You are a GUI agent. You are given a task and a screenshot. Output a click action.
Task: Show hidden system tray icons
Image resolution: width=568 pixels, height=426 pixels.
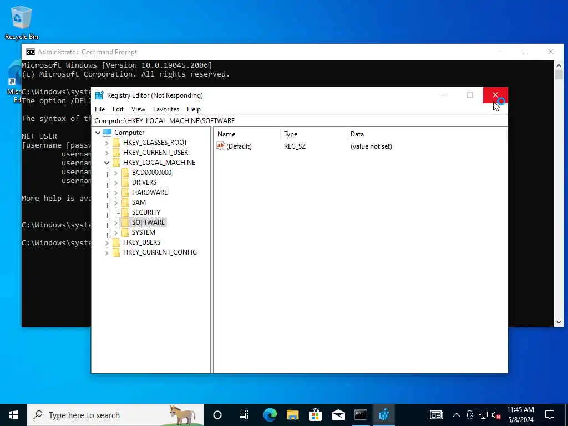[457, 415]
